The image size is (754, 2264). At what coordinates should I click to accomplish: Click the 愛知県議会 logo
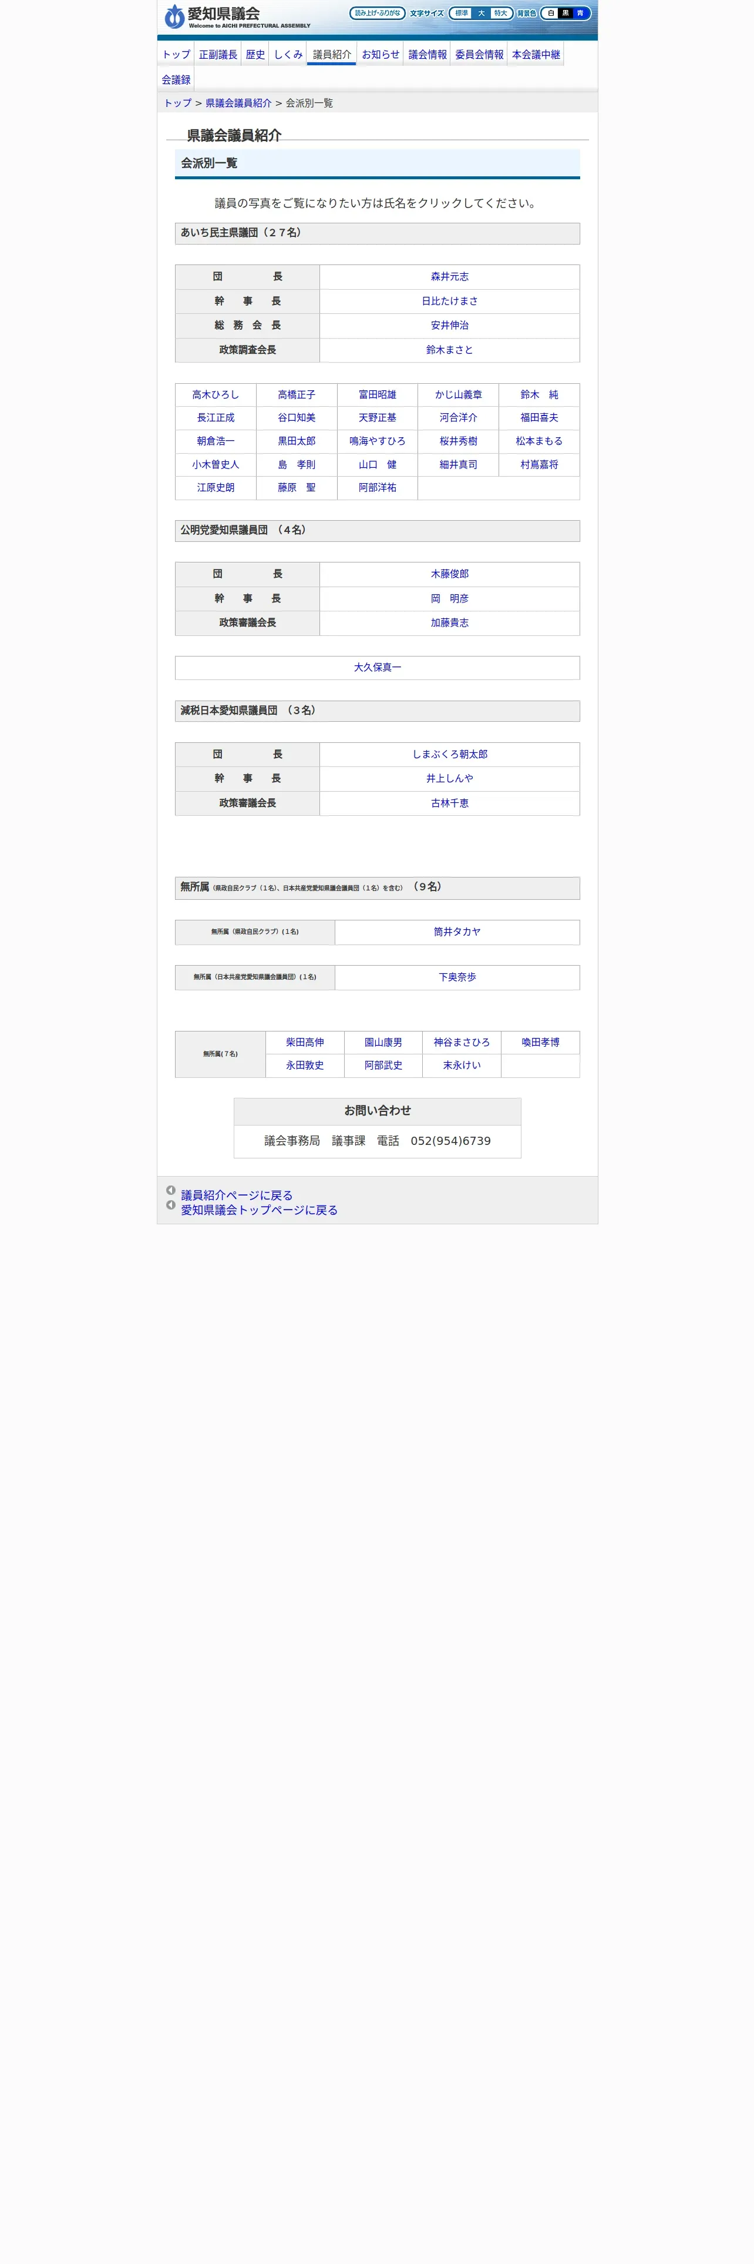pyautogui.click(x=238, y=16)
